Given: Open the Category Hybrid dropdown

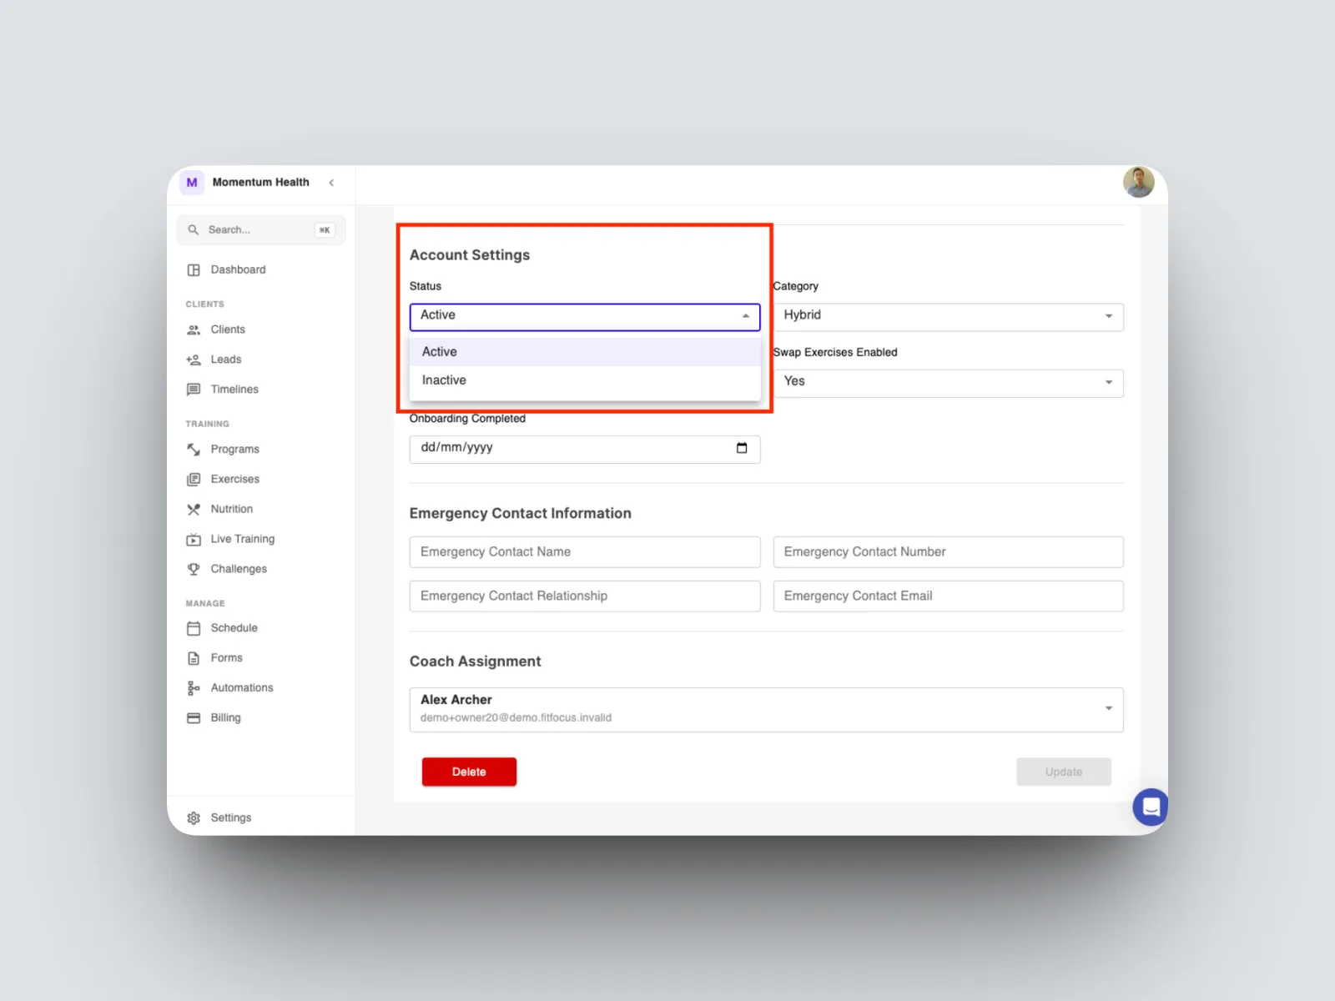Looking at the screenshot, I should point(948,317).
